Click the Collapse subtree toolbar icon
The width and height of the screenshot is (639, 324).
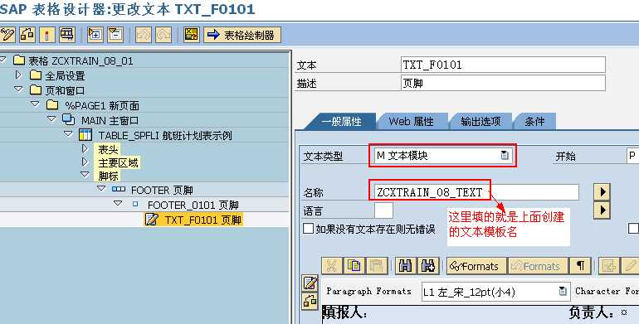click(x=115, y=35)
